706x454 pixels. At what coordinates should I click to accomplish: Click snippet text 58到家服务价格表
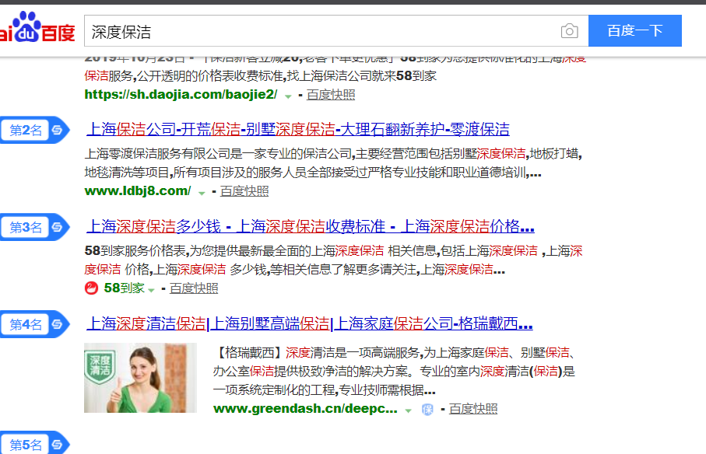click(x=135, y=251)
